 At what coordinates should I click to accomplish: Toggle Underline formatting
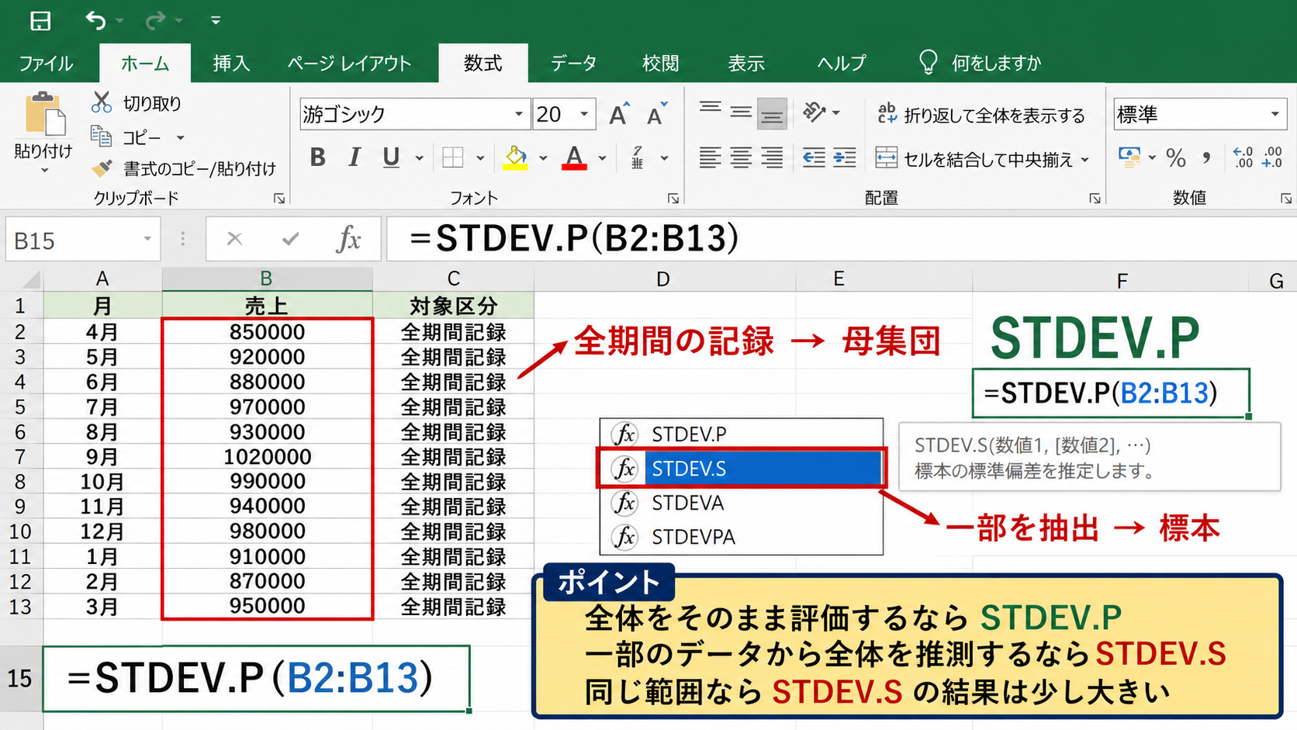(x=392, y=158)
